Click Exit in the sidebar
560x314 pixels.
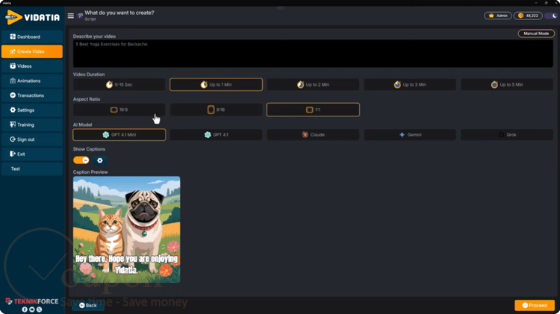pyautogui.click(x=32, y=154)
